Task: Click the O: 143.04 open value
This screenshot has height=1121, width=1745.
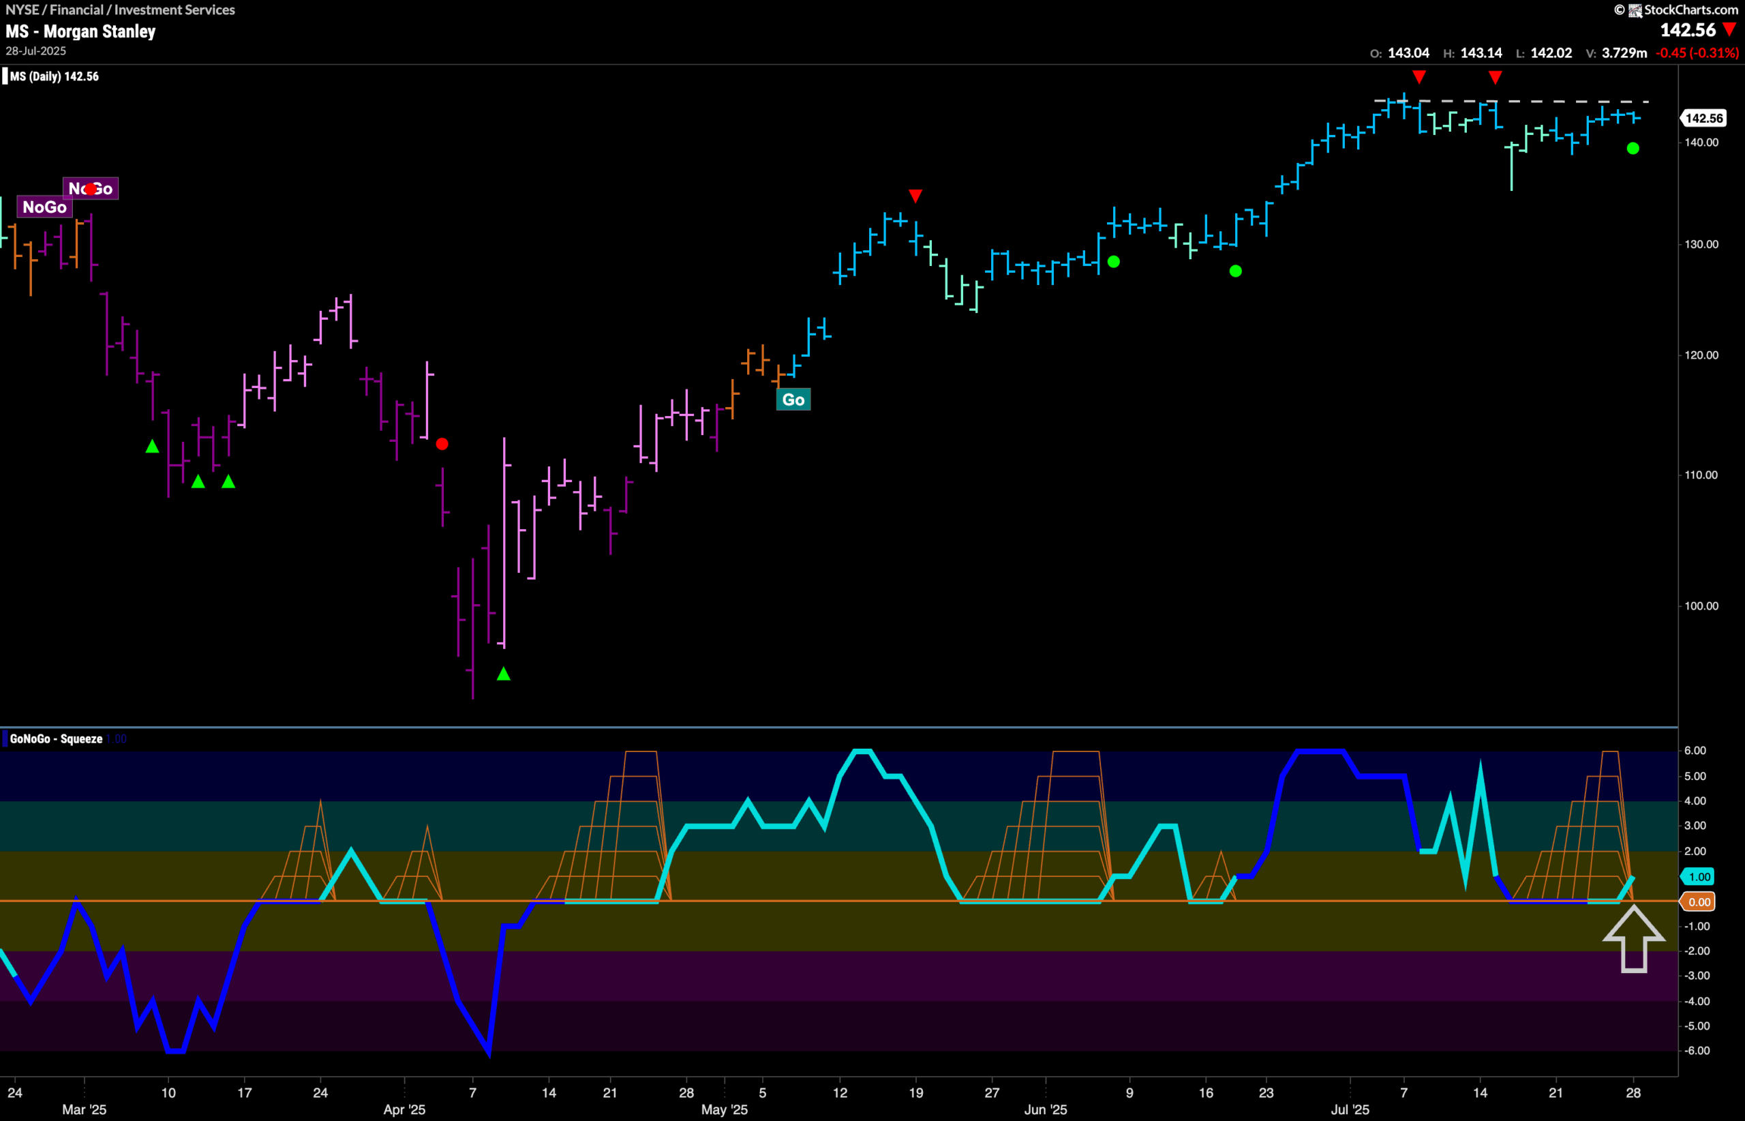Action: point(1399,53)
